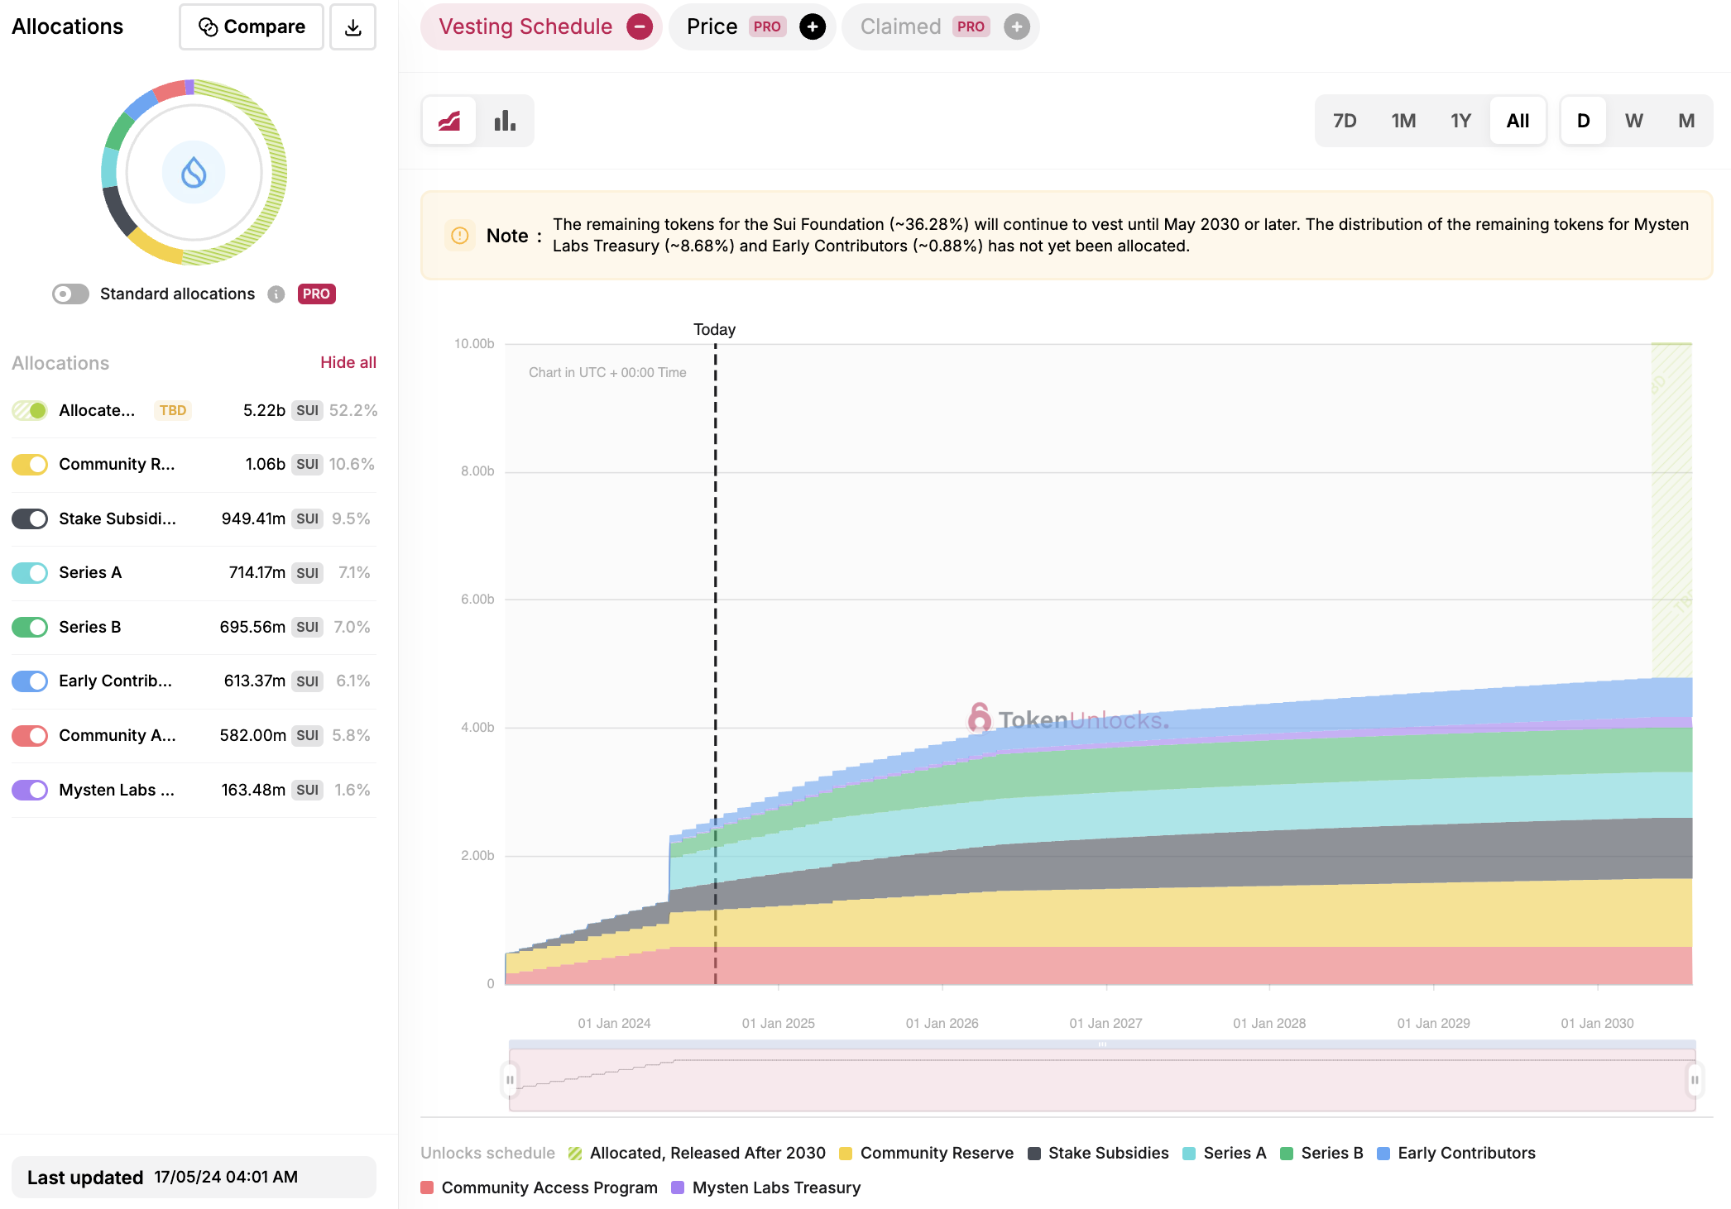The height and width of the screenshot is (1209, 1731).
Task: Click legend swatch for Community Reserve
Action: 846,1154
